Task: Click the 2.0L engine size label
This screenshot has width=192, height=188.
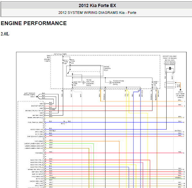Action: pyautogui.click(x=5, y=34)
